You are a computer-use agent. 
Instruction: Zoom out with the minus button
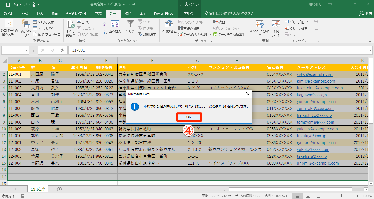[x=326, y=196]
